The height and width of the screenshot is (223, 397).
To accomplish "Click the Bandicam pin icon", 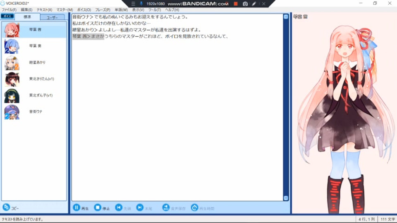I will (141, 4).
